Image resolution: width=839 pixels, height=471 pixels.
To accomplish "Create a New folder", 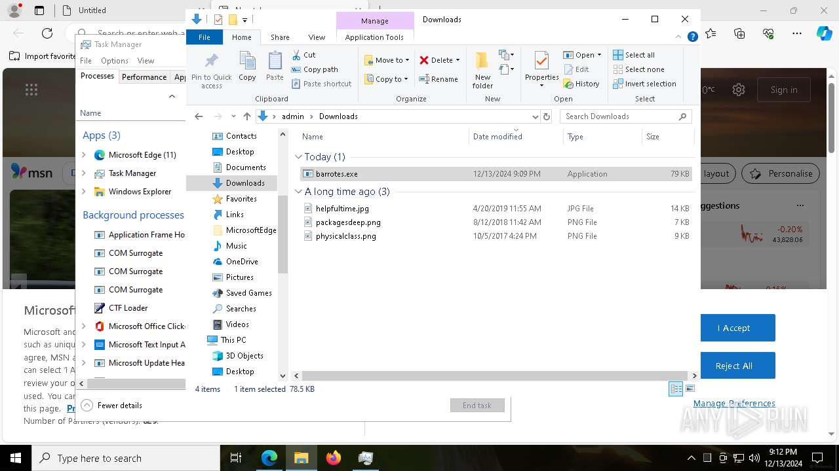I will pyautogui.click(x=482, y=70).
